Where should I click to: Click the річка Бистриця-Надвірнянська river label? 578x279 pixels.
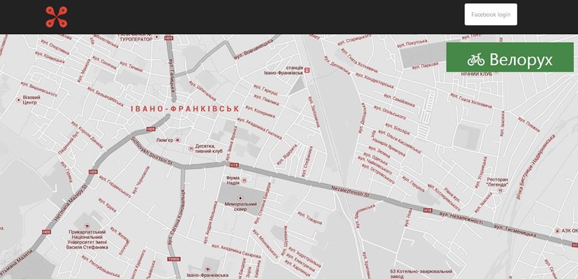coord(536,167)
